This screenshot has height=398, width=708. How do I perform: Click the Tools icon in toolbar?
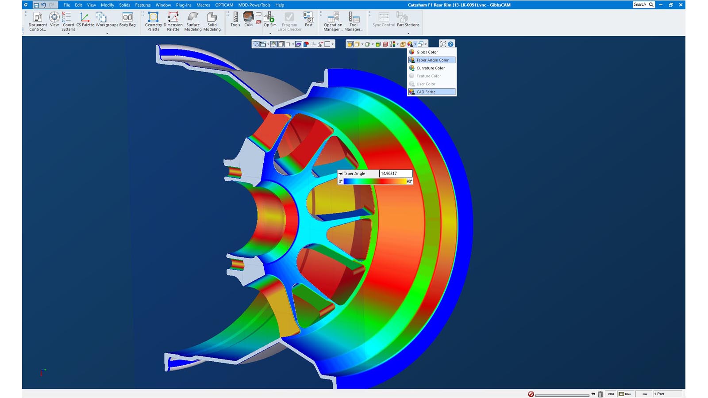click(235, 19)
